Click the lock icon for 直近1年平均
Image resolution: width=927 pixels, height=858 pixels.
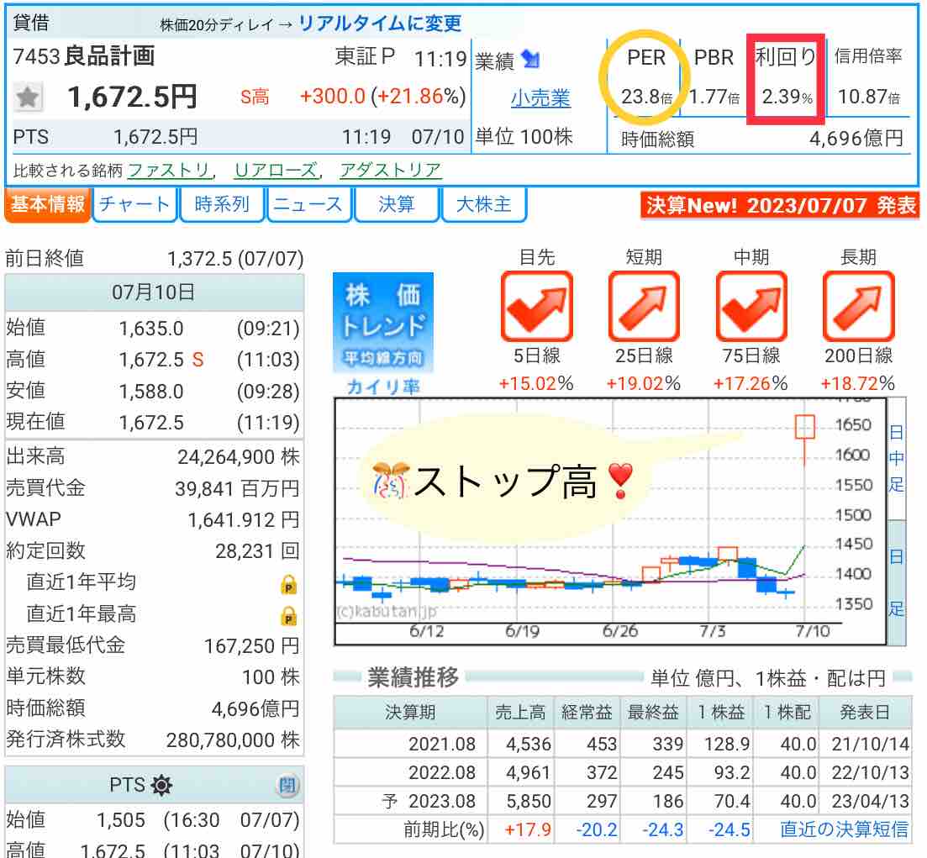pyautogui.click(x=288, y=584)
